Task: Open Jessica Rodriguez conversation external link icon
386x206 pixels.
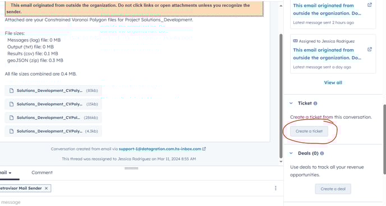Action: pyautogui.click(x=370, y=49)
